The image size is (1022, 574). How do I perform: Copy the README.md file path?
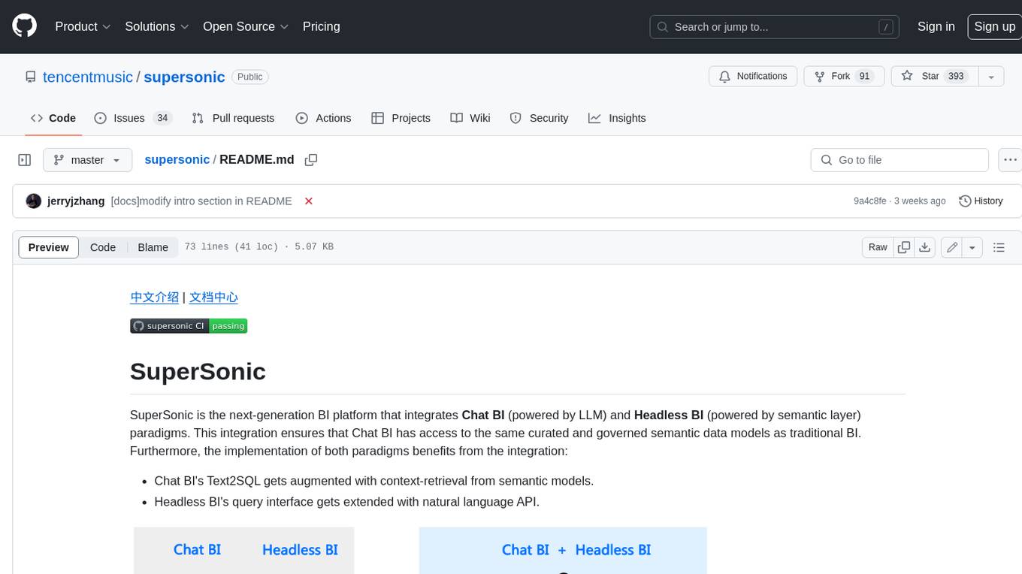[310, 160]
